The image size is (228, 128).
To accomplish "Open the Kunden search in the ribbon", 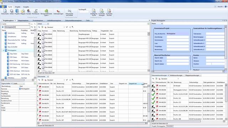I will coord(29,12).
